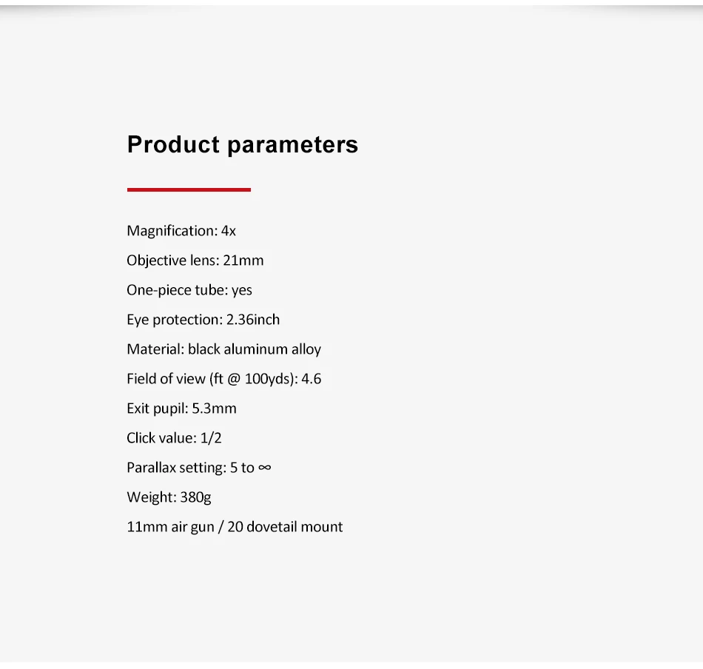Click the "2.36inch" value
This screenshot has height=669, width=703.
253,319
